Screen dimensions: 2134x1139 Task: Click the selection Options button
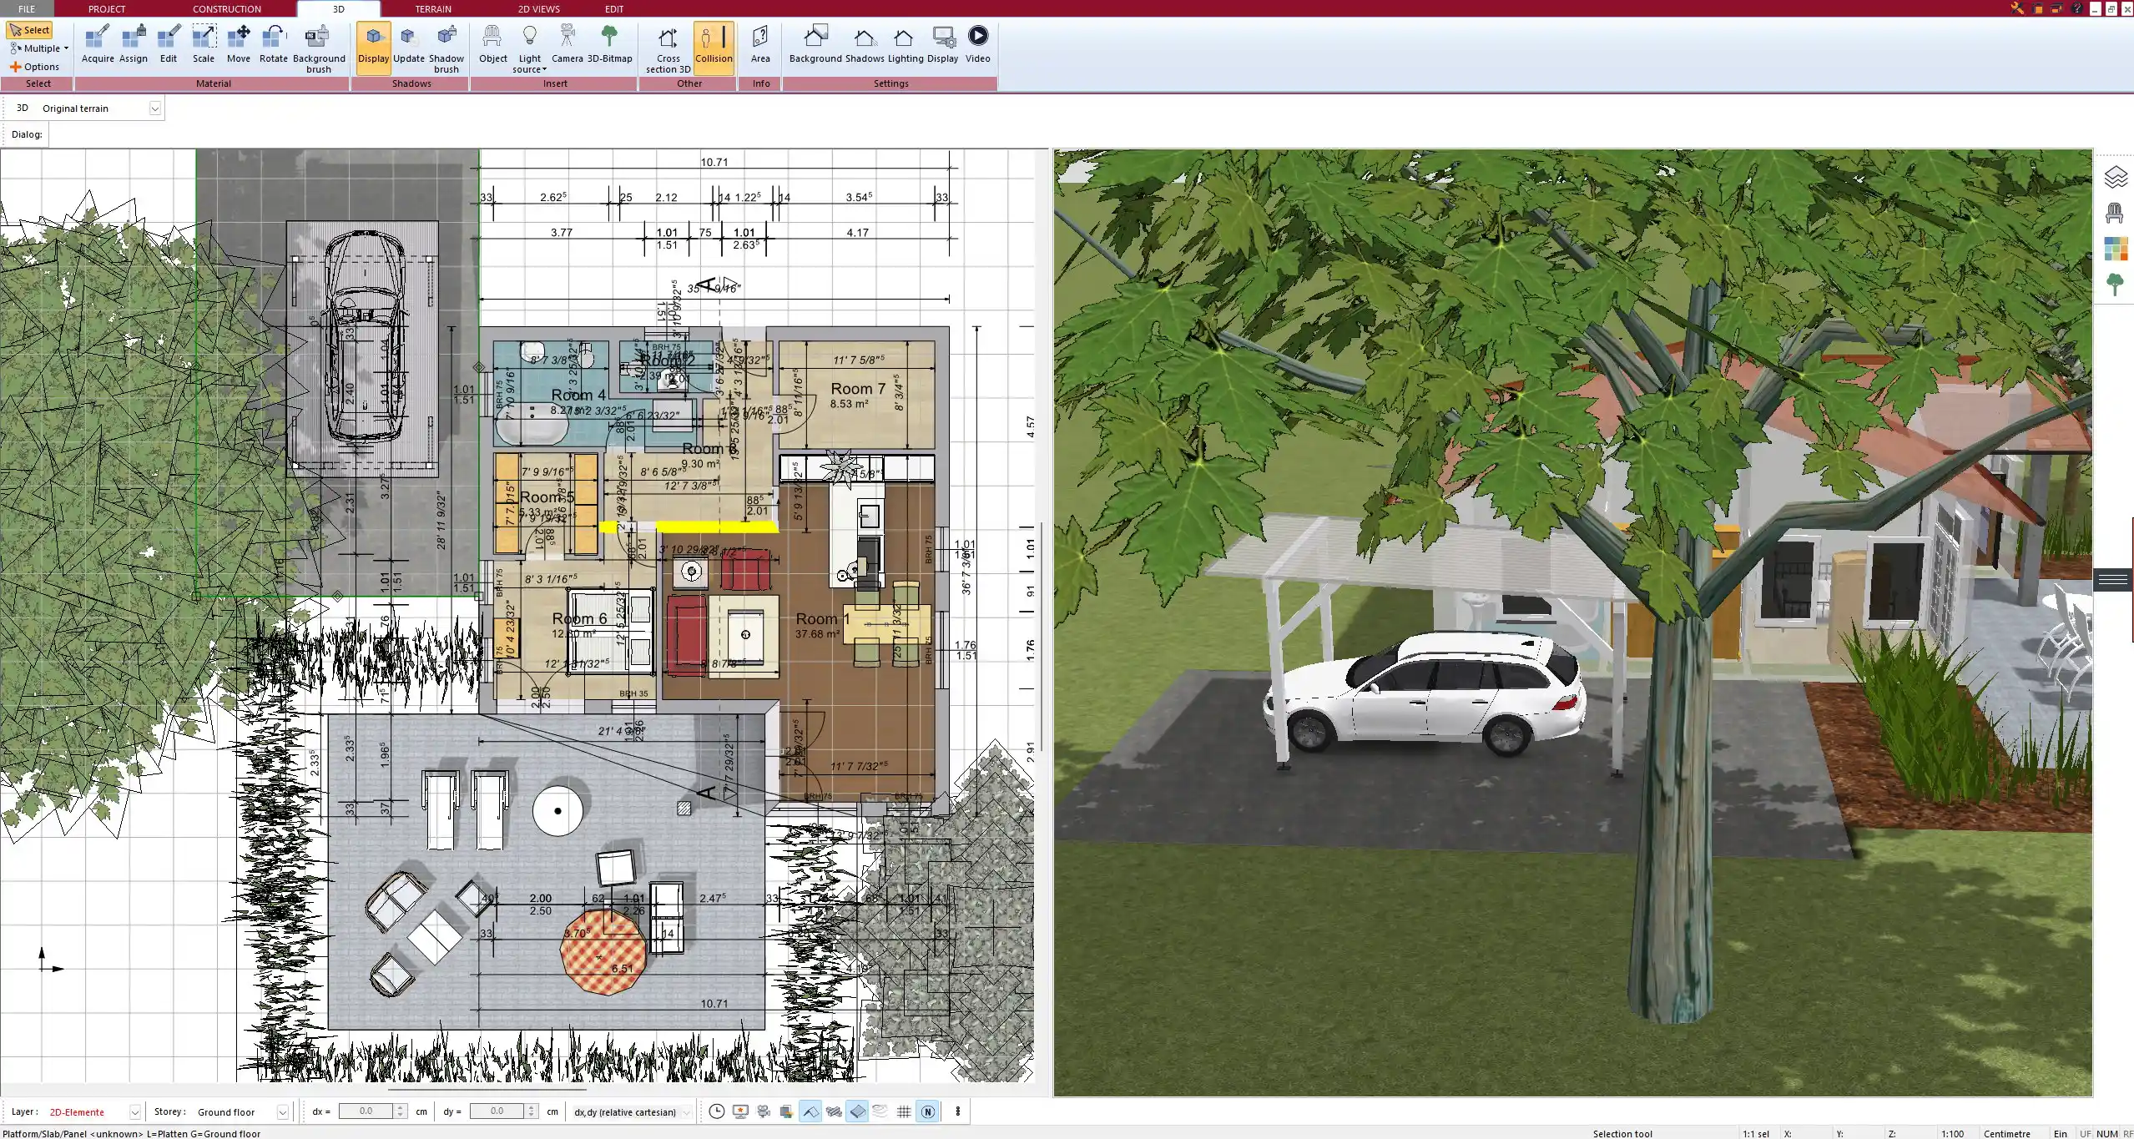(x=35, y=67)
